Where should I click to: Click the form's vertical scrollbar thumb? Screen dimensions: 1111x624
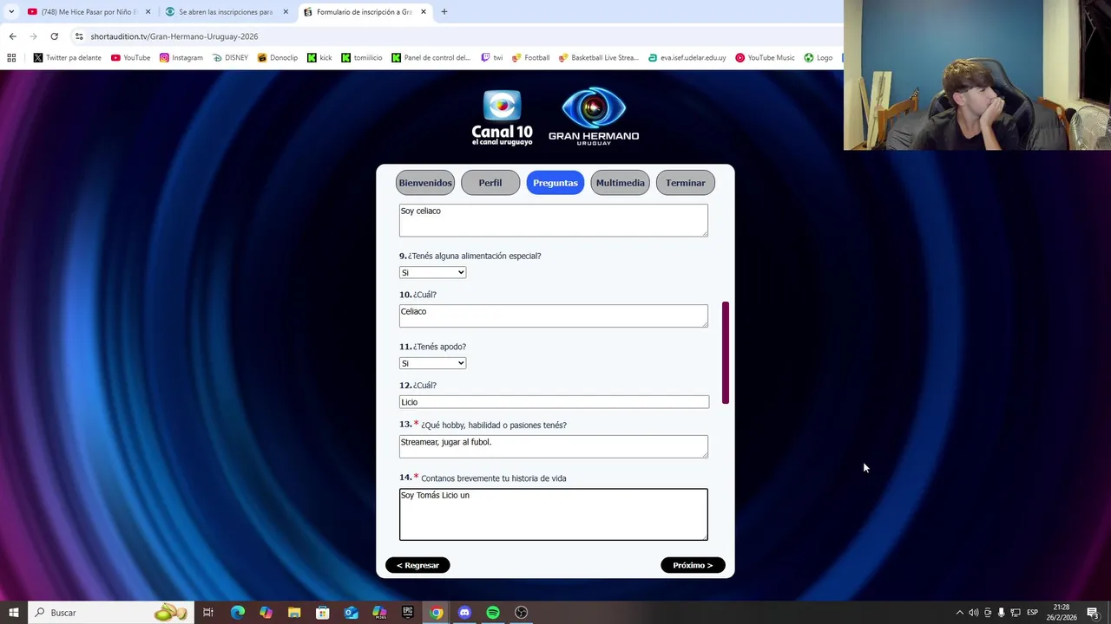[x=726, y=353]
